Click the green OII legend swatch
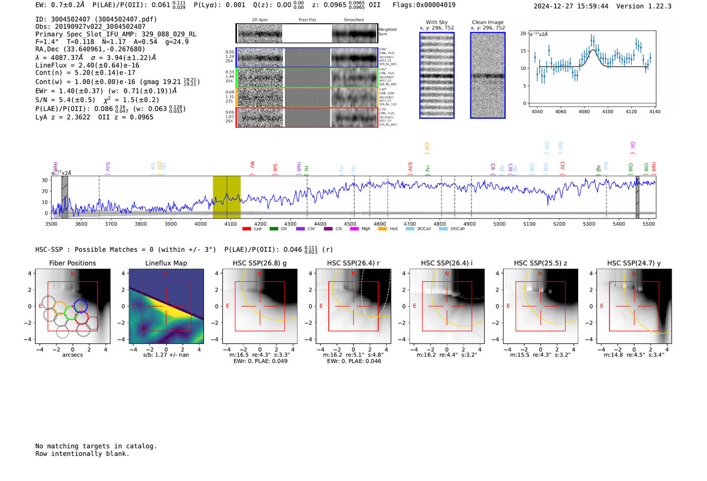This screenshot has height=481, width=707. [x=274, y=229]
